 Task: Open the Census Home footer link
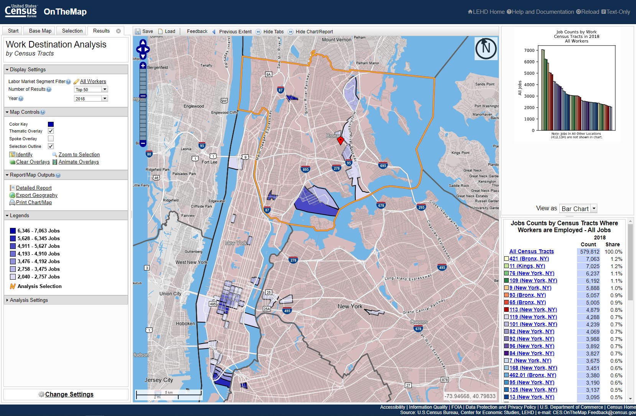(x=621, y=407)
